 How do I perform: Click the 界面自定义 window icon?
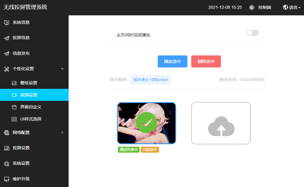pyautogui.click(x=14, y=107)
